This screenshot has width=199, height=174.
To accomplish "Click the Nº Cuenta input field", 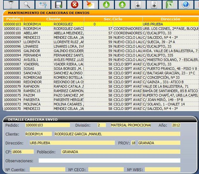I will tap(47, 170).
